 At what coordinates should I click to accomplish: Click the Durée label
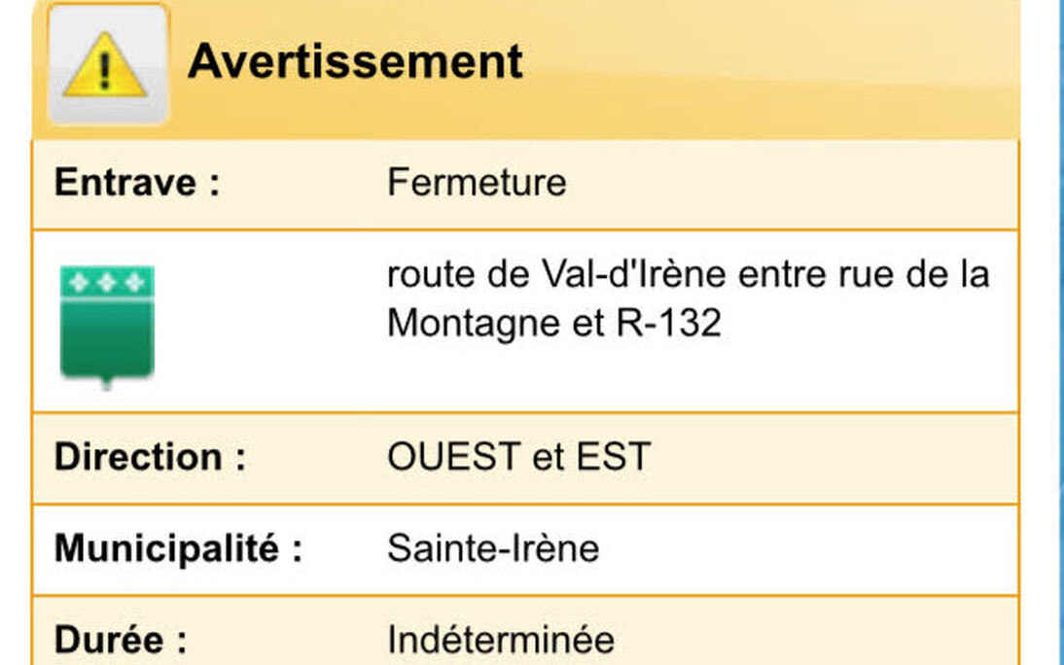click(x=121, y=640)
